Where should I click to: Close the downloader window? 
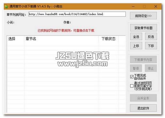[x=156, y=6]
